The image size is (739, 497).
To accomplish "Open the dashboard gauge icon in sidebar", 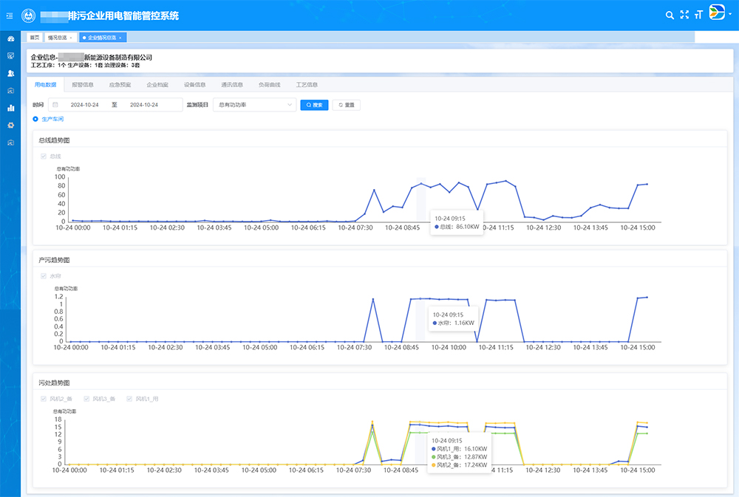I will [x=10, y=38].
